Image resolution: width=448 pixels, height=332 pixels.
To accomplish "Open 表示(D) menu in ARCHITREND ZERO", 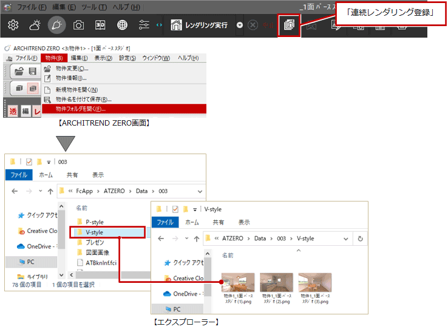I will (x=103, y=58).
